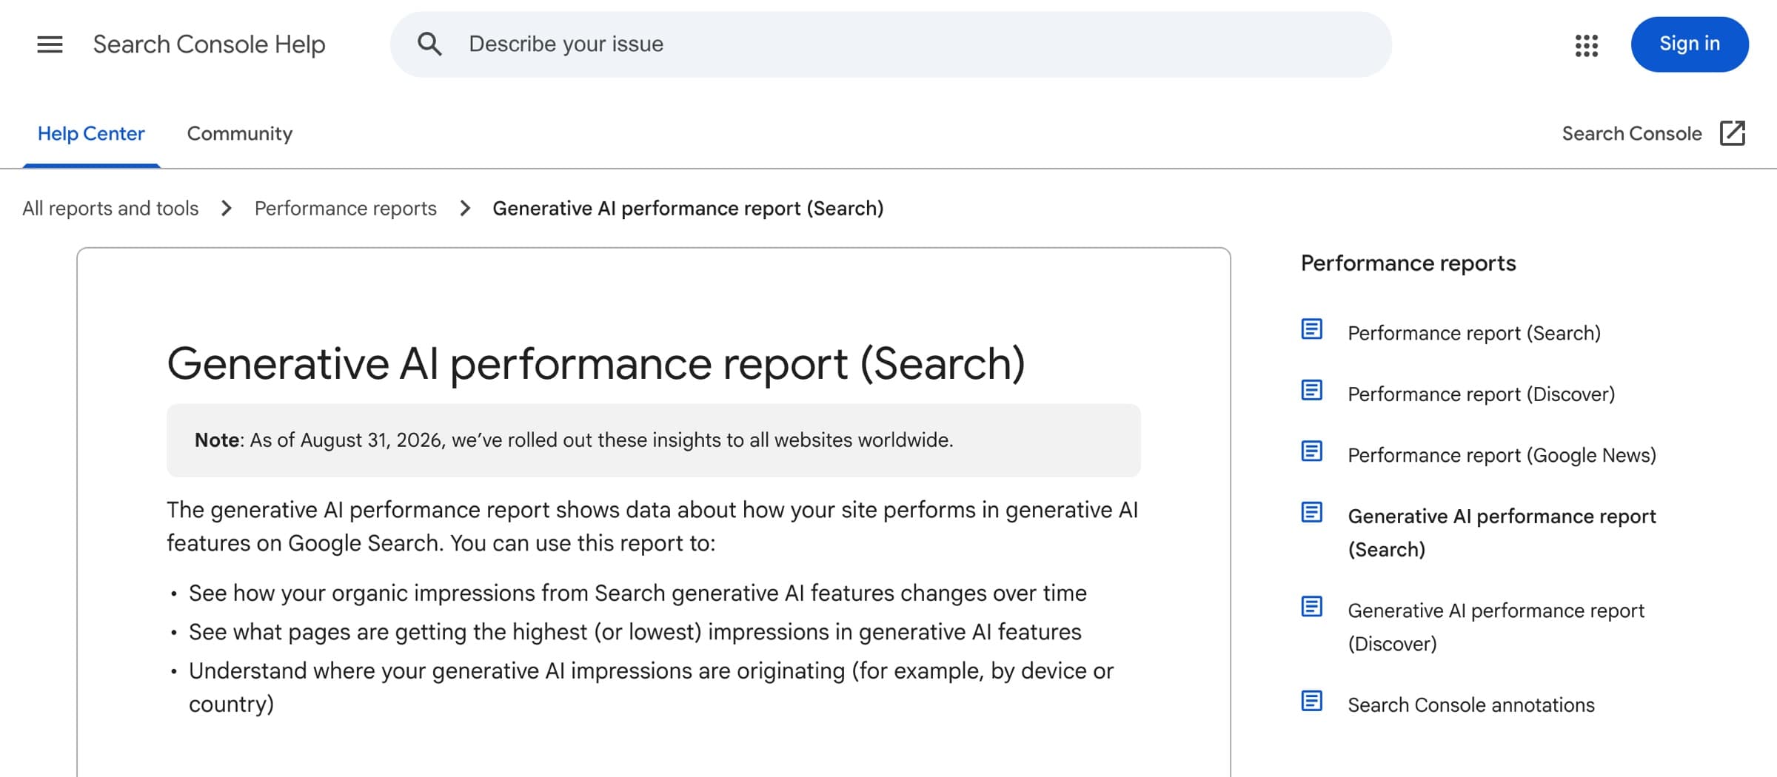Open Performance report (Discover) article
The image size is (1777, 777).
[1481, 394]
